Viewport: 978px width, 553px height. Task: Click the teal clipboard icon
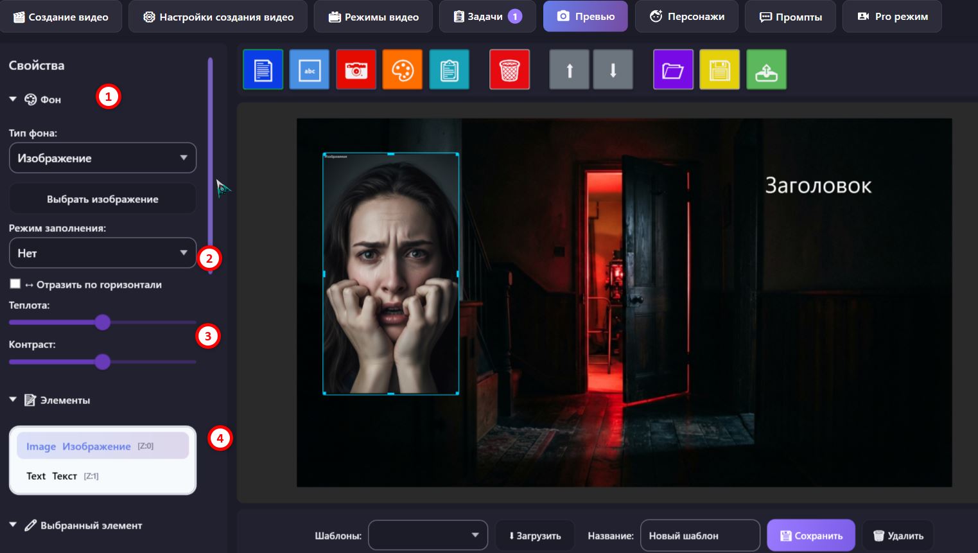coord(450,69)
